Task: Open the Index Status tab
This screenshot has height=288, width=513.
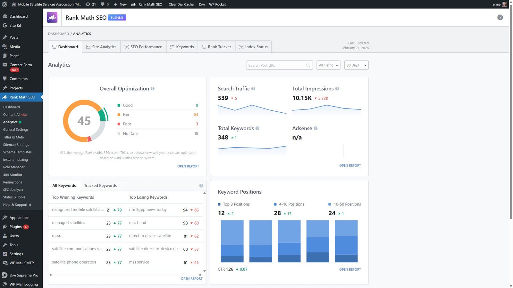Action: tap(253, 47)
